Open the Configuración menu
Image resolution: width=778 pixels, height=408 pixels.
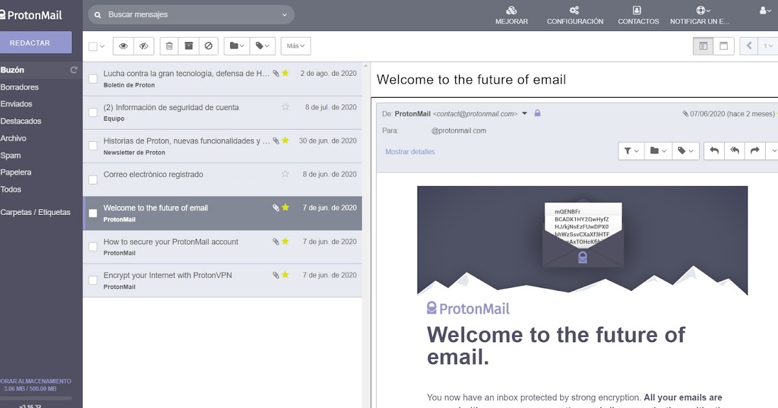tap(574, 14)
